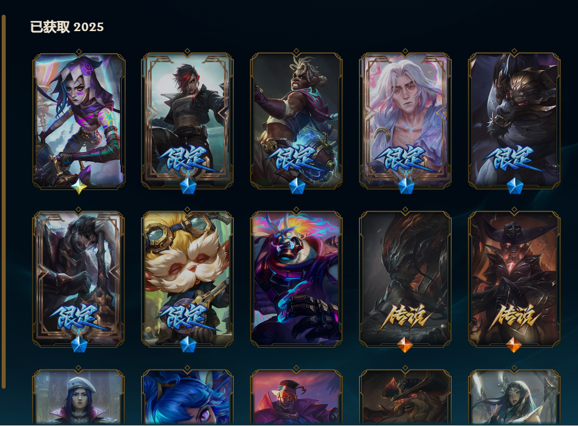
Task: Click the blue gem under second-row first card
Action: pos(79,345)
